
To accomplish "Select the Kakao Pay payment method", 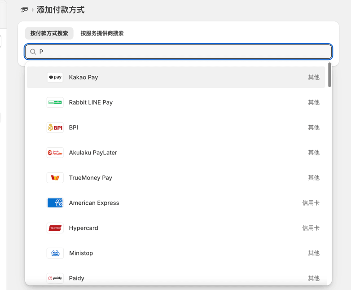I will (175, 77).
